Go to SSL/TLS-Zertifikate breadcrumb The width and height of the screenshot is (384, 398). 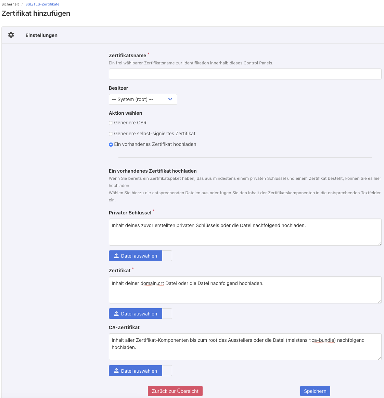[x=42, y=4]
